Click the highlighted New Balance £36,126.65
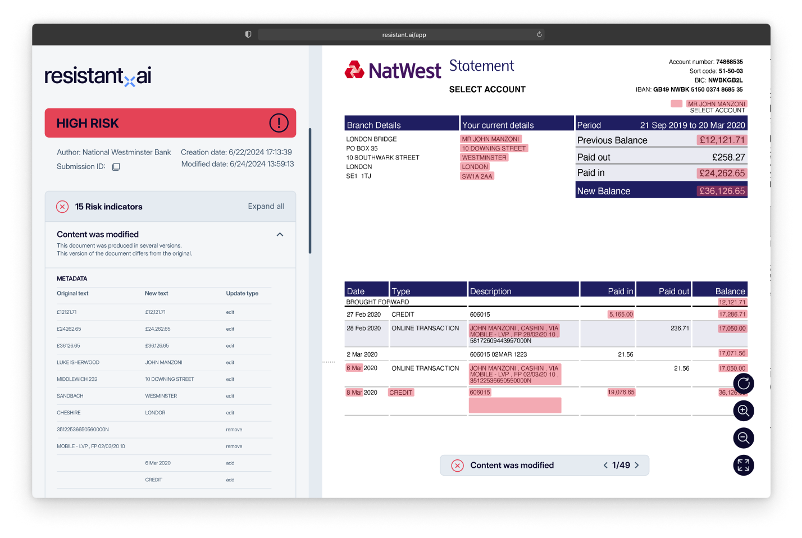 [722, 191]
